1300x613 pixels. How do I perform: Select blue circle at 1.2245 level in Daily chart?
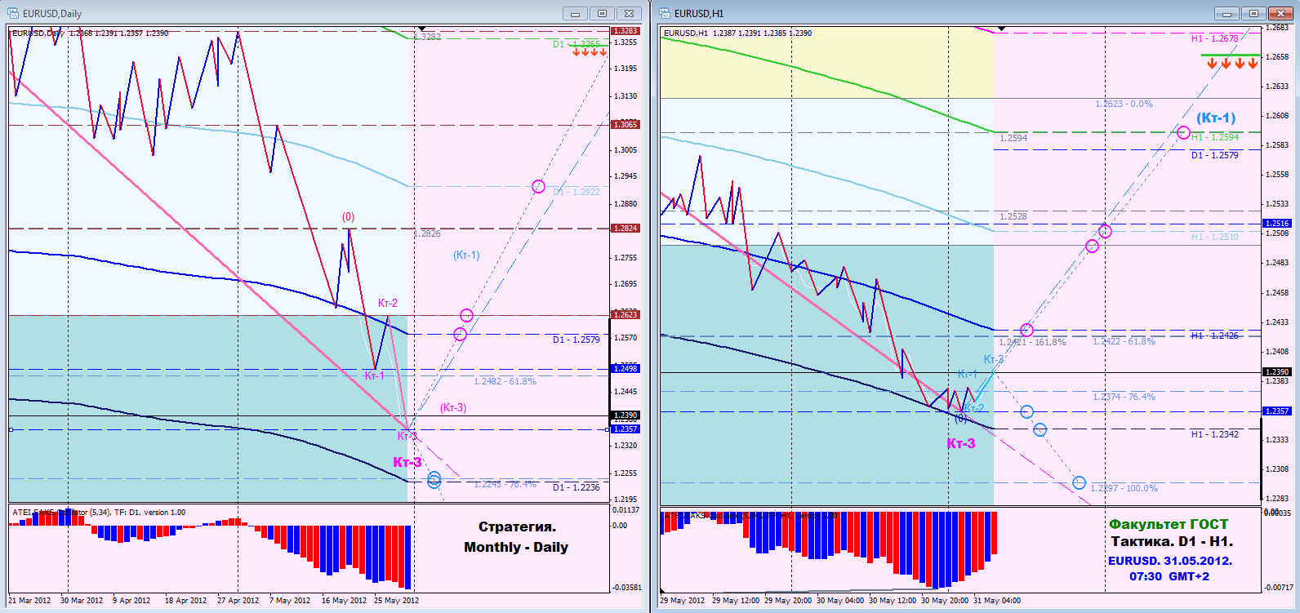[x=434, y=480]
